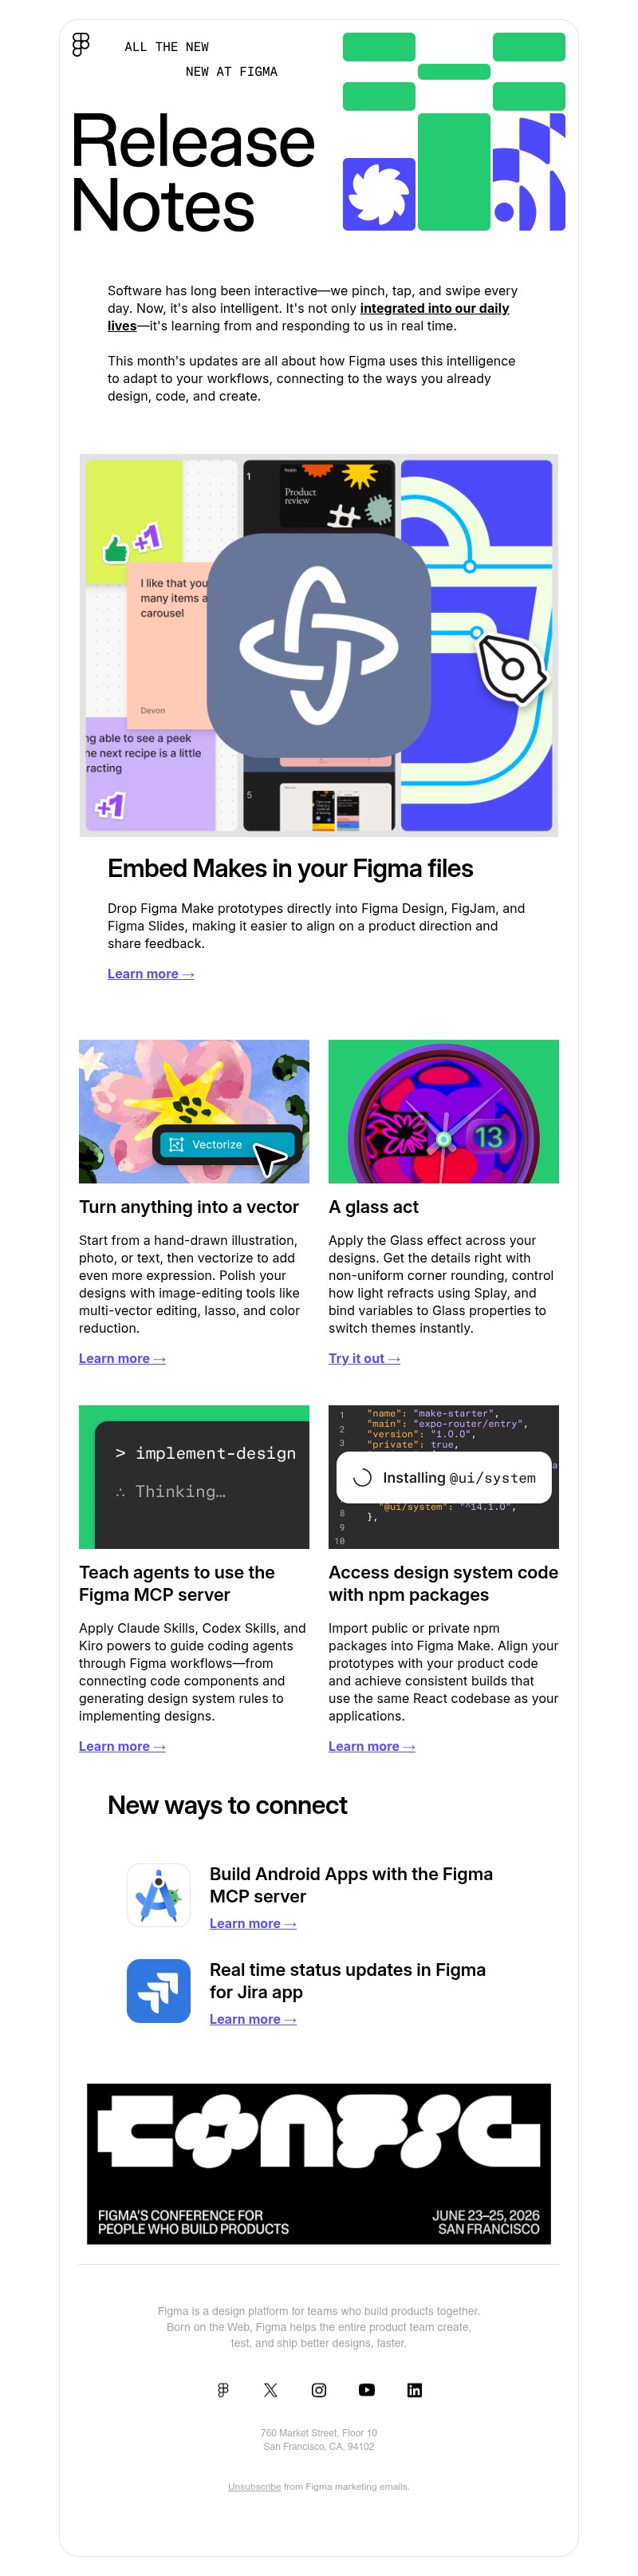Viewport: 638px width, 2576px height.
Task: Click the 'Release Notes' headline
Action: click(193, 173)
